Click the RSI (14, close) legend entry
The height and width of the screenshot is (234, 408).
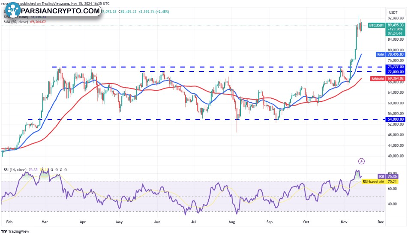click(15, 169)
